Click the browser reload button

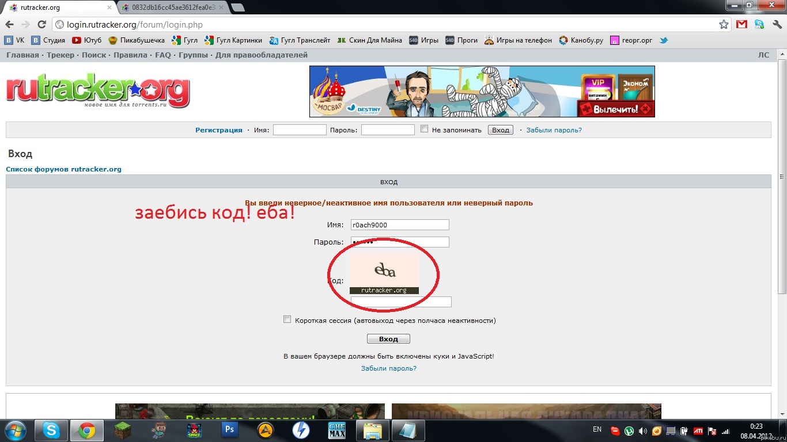tap(41, 25)
